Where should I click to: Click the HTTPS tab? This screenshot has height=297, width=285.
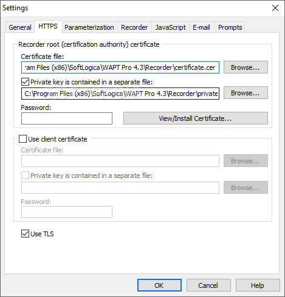[x=48, y=26]
